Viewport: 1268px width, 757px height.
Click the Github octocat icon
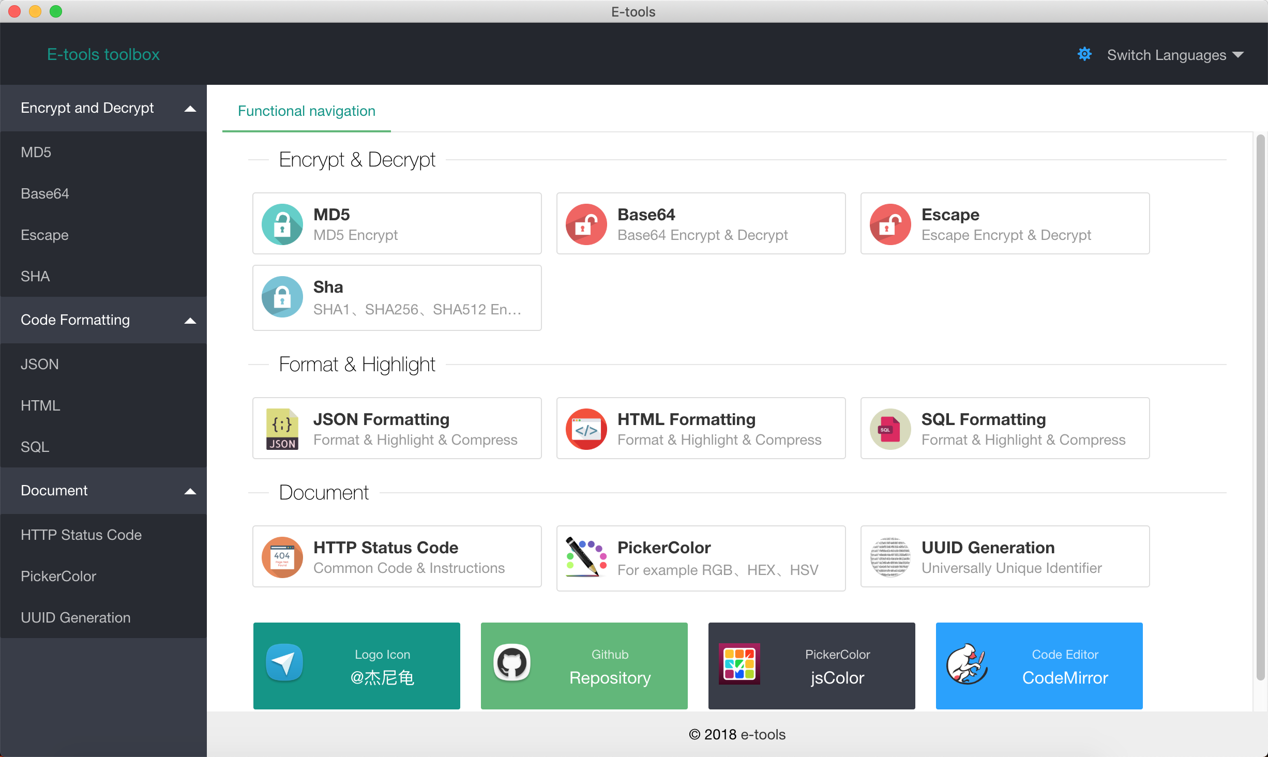coord(512,664)
